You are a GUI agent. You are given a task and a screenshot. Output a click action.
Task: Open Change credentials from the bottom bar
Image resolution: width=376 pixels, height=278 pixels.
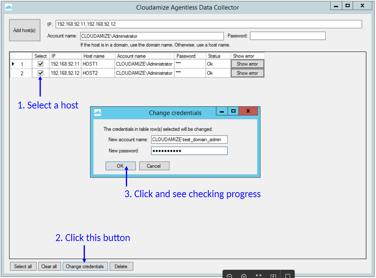pos(85,267)
